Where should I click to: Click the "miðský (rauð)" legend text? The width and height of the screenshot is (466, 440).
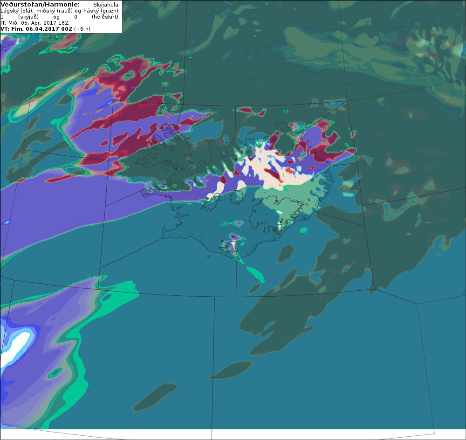tap(55, 11)
